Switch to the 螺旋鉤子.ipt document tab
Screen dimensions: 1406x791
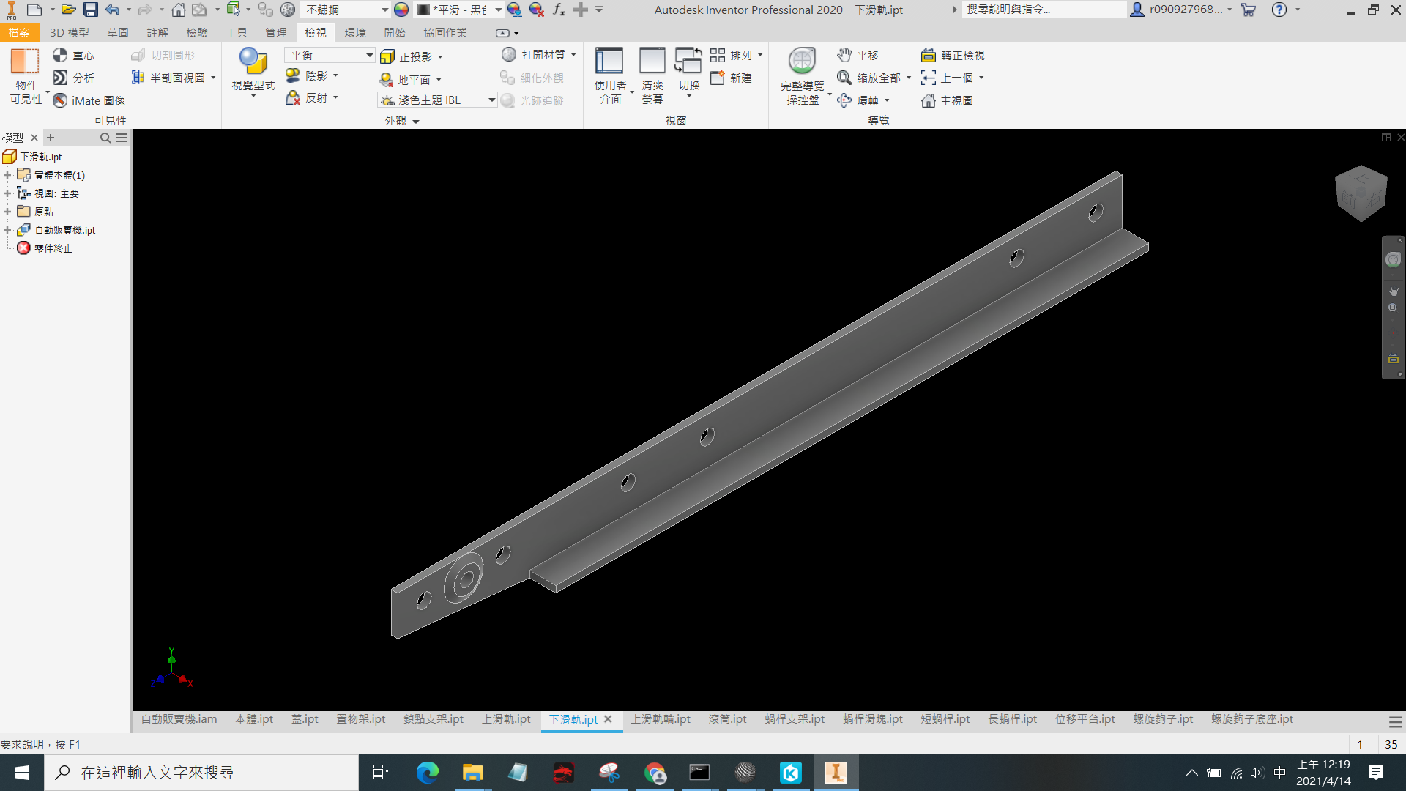tap(1163, 719)
